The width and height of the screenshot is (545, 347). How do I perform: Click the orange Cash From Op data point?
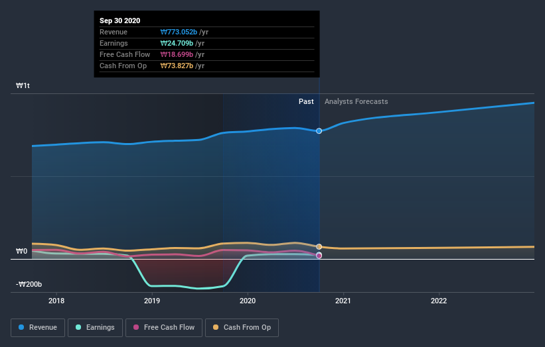click(319, 247)
